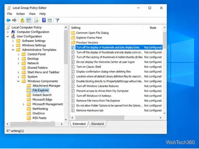This screenshot has height=149, width=199.
Task: Expand the Software Settings node
Action: (13, 41)
